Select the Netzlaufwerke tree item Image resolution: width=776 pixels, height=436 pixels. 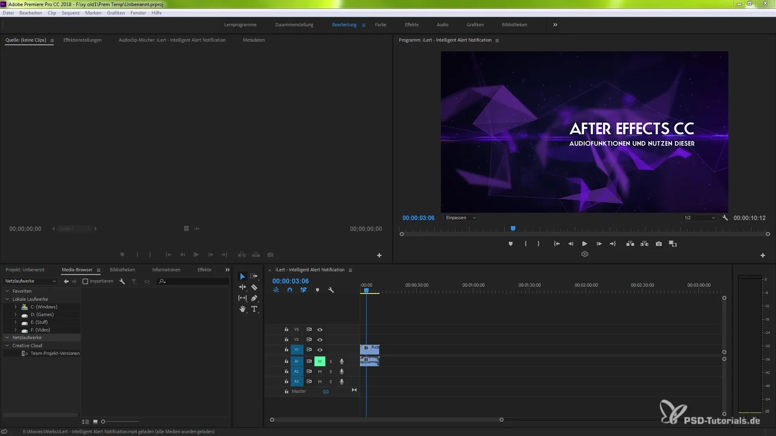pyautogui.click(x=27, y=337)
